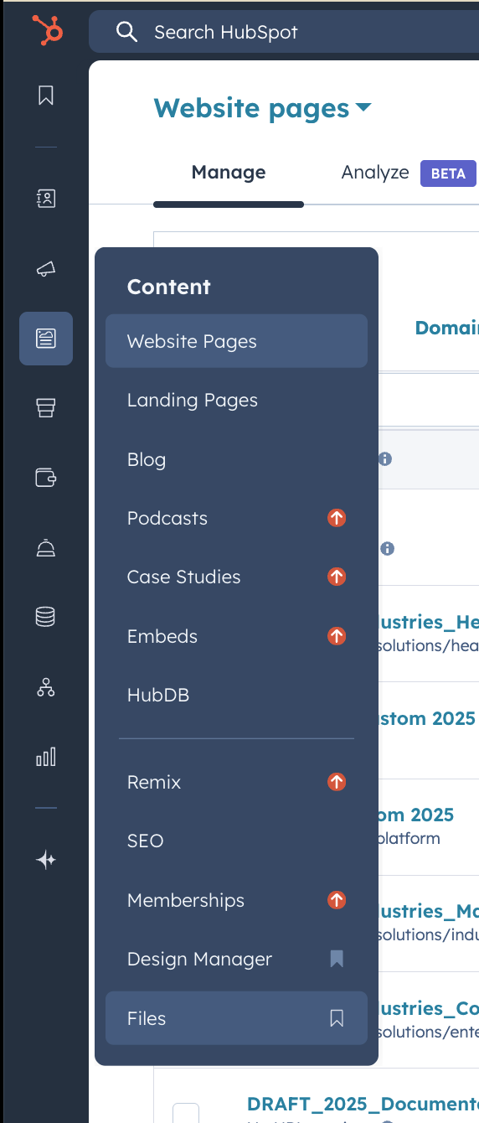The width and height of the screenshot is (479, 1123).
Task: Open the Website pages title dropdown
Action: click(x=262, y=108)
